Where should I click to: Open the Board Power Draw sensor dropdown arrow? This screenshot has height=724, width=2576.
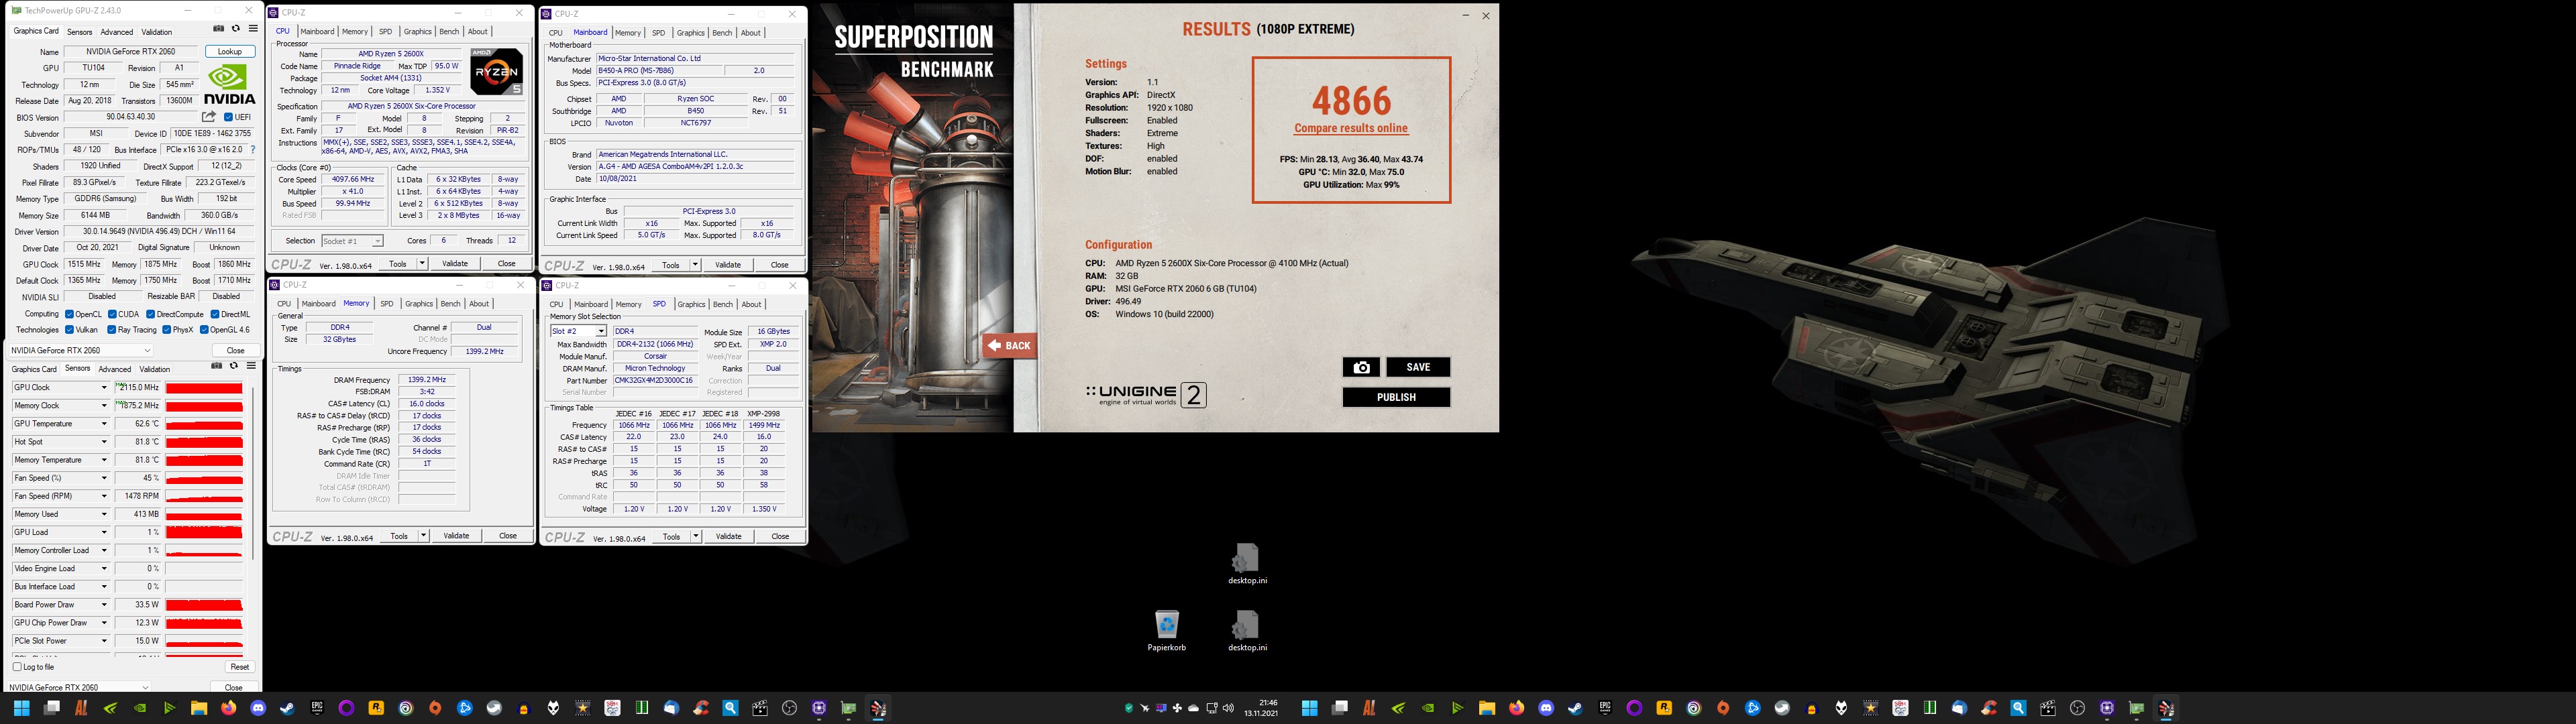pyautogui.click(x=103, y=605)
